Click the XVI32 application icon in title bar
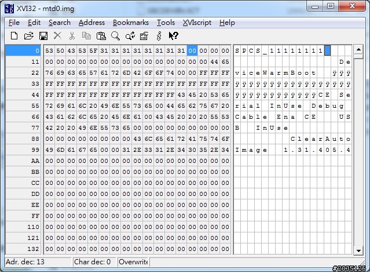Viewport: 370px width, 273px height. [x=9, y=9]
